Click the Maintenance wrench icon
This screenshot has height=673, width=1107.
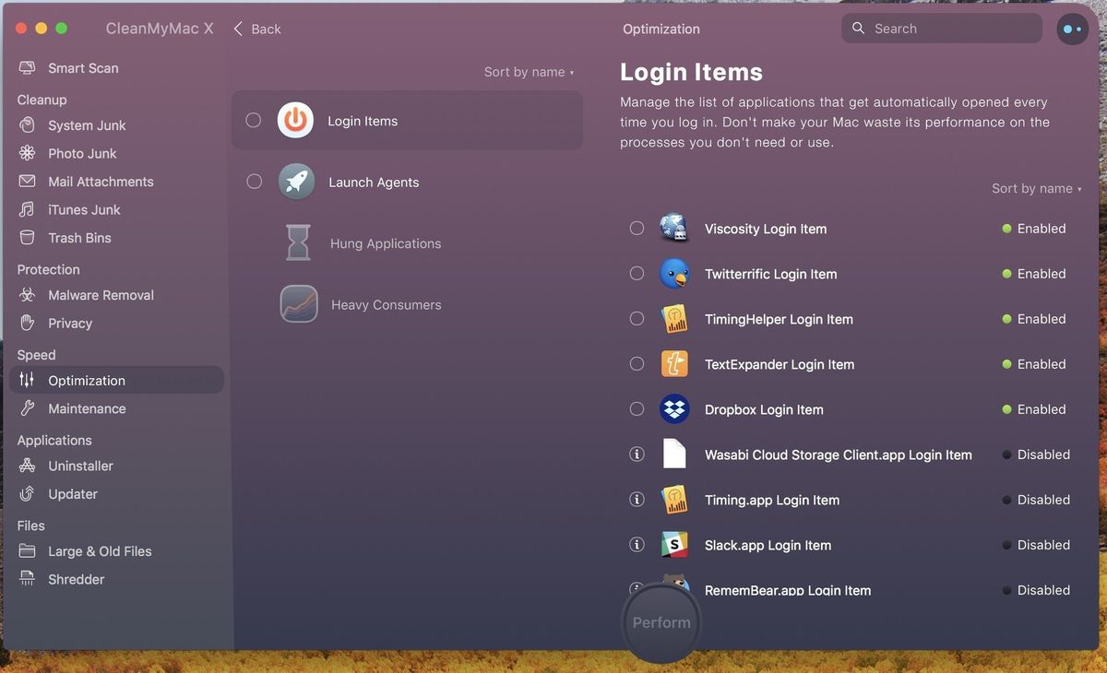click(x=28, y=408)
